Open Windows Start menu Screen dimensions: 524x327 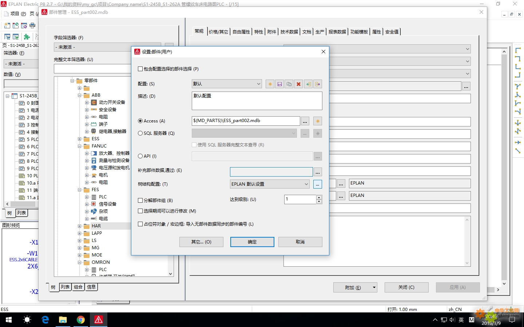click(9, 320)
